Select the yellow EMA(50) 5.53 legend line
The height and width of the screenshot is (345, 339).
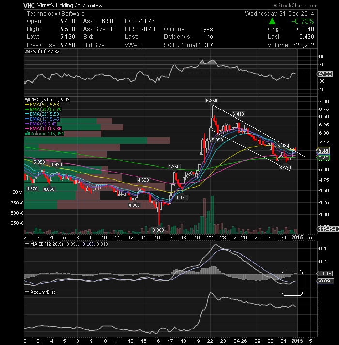tap(42, 105)
